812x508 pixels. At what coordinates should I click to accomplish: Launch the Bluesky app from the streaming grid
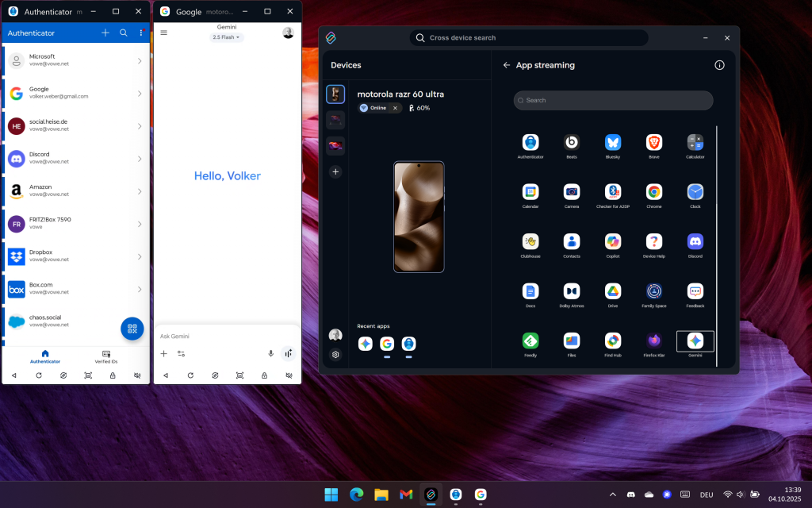point(613,143)
